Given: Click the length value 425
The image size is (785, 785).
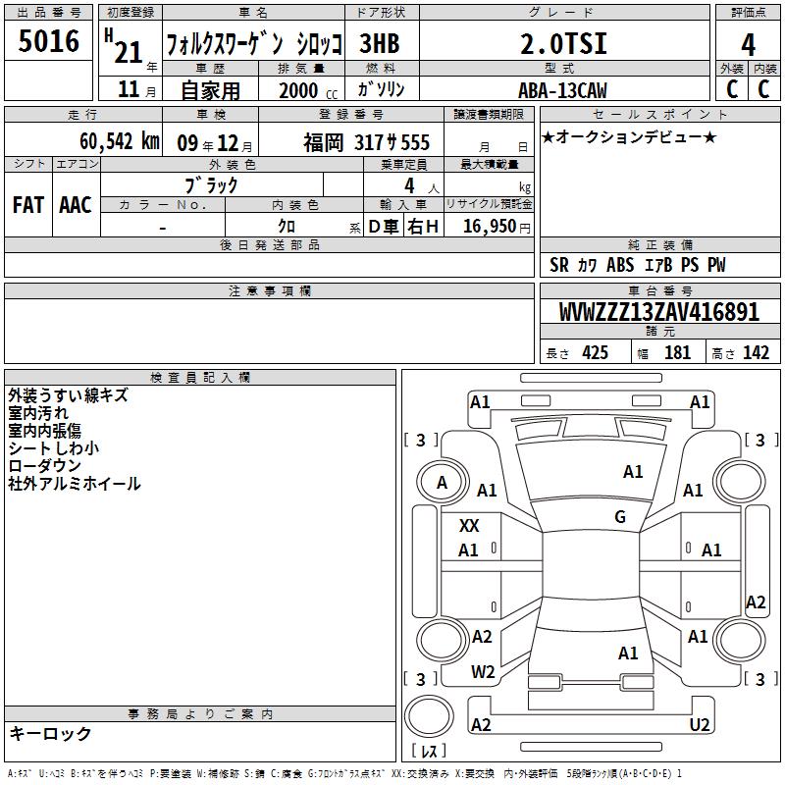Looking at the screenshot, I should pyautogui.click(x=595, y=353).
